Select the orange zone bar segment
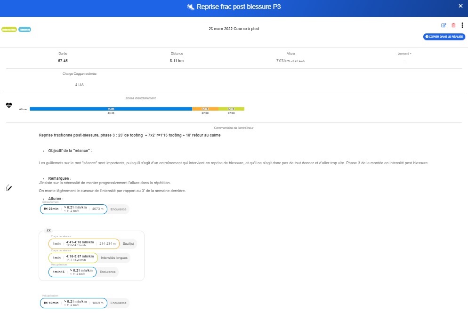 pyautogui.click(x=205, y=109)
